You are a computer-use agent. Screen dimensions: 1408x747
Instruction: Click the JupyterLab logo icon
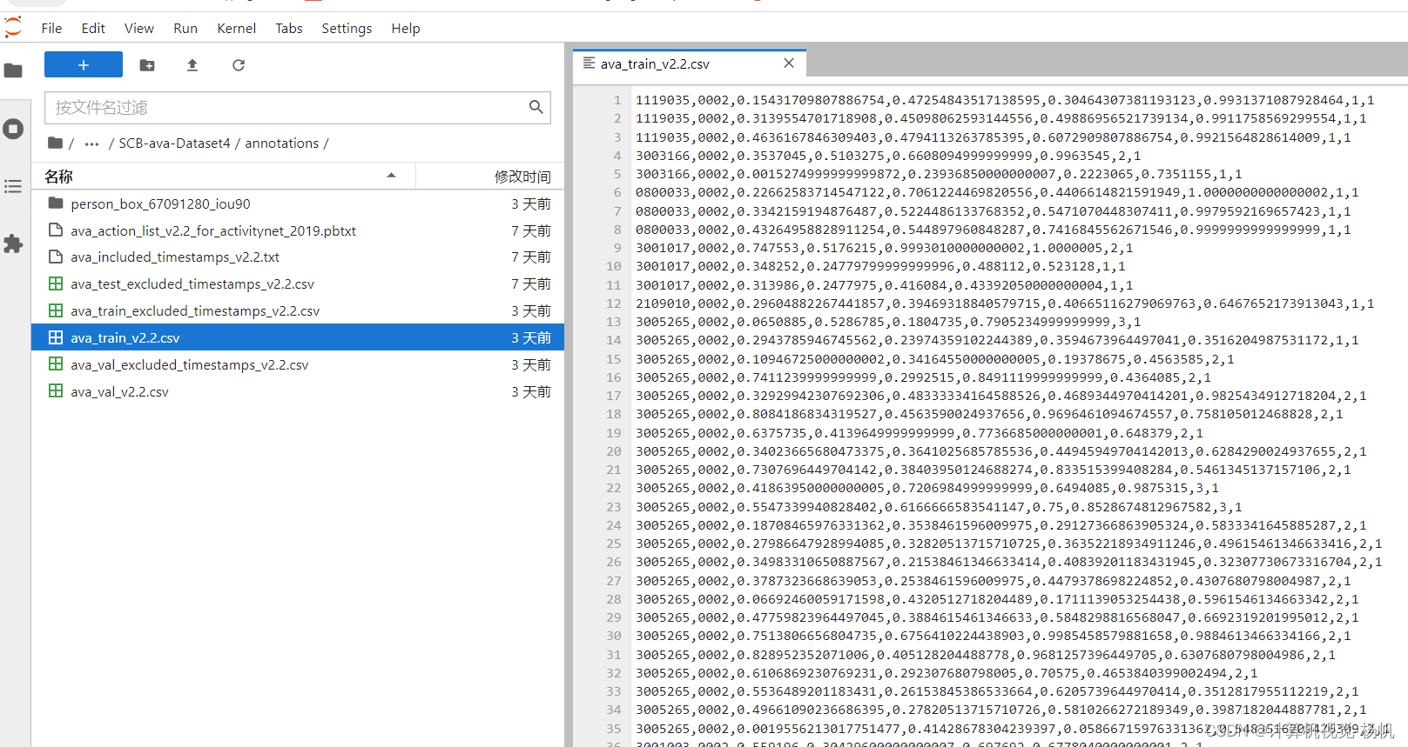pos(13,27)
